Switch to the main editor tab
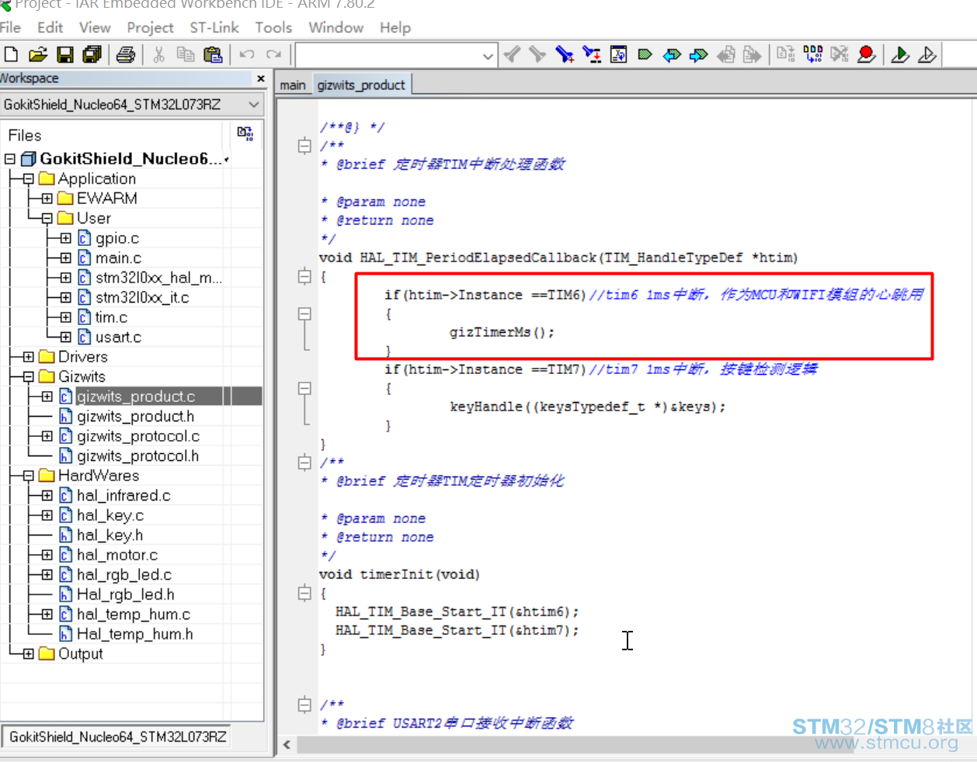Viewport: 977px width, 762px height. 293,85
